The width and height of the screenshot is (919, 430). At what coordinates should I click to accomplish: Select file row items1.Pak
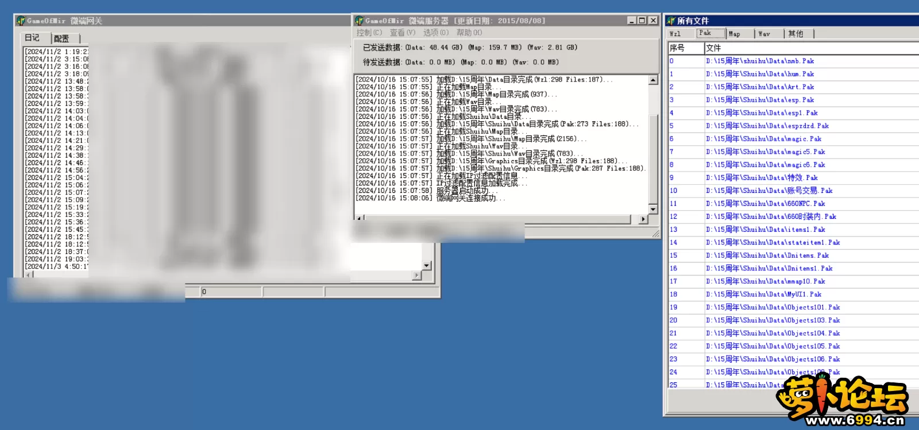point(793,230)
